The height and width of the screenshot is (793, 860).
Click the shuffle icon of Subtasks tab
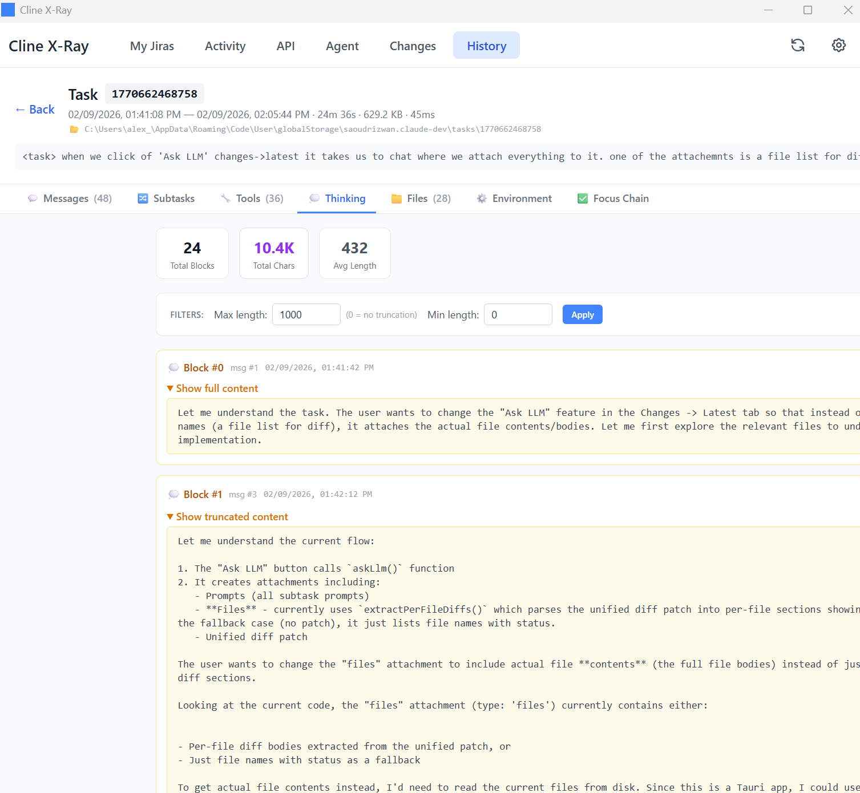pos(143,199)
